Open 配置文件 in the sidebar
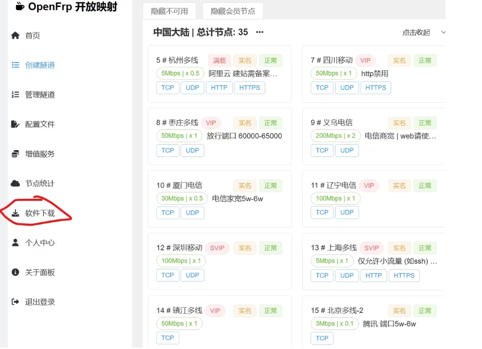Screen dimensions: 482x349 (x=40, y=124)
